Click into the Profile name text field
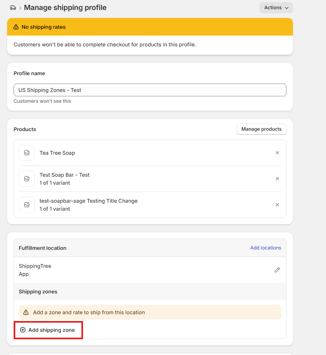Image resolution: width=326 pixels, height=355 pixels. 150,90
